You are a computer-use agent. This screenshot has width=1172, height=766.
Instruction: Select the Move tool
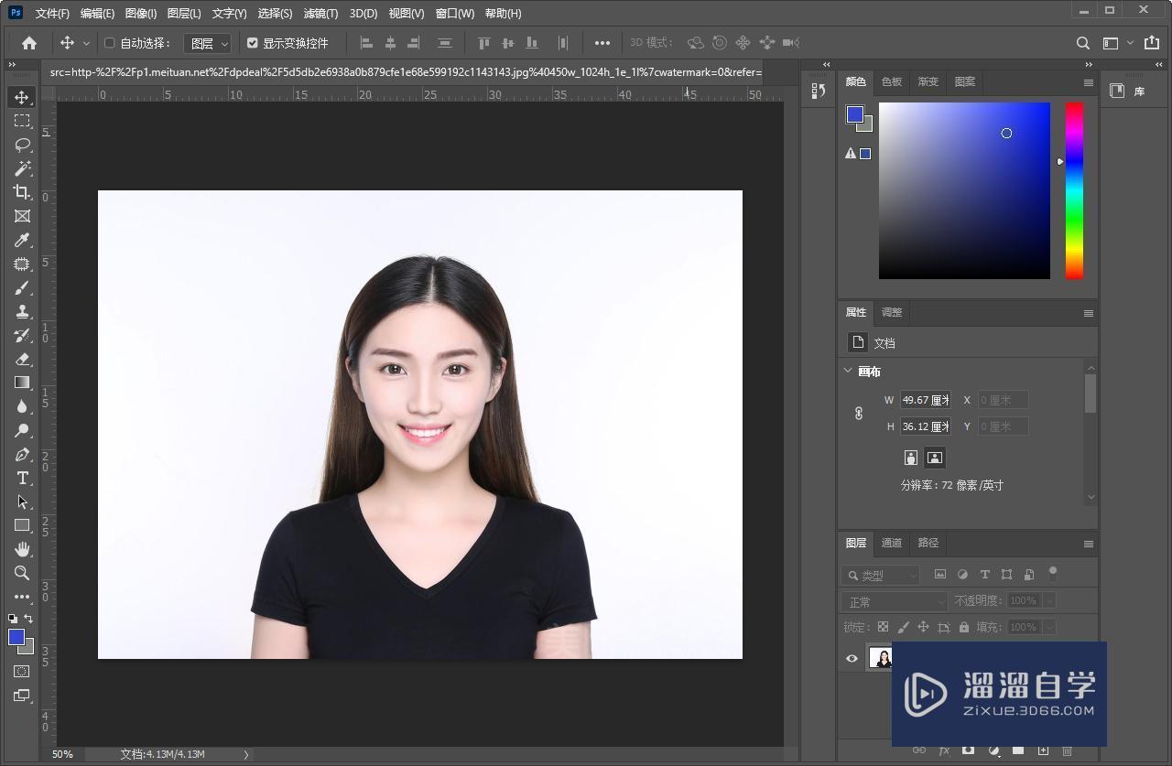coord(22,97)
